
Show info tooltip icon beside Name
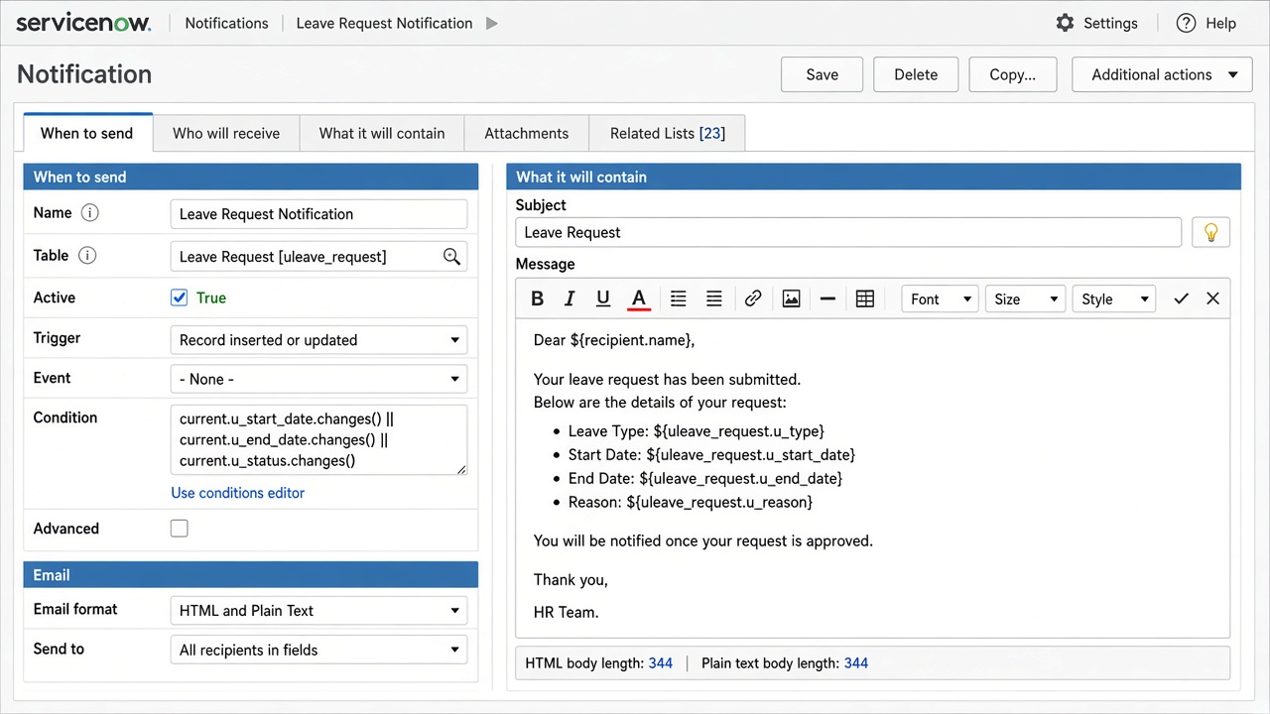pos(89,213)
